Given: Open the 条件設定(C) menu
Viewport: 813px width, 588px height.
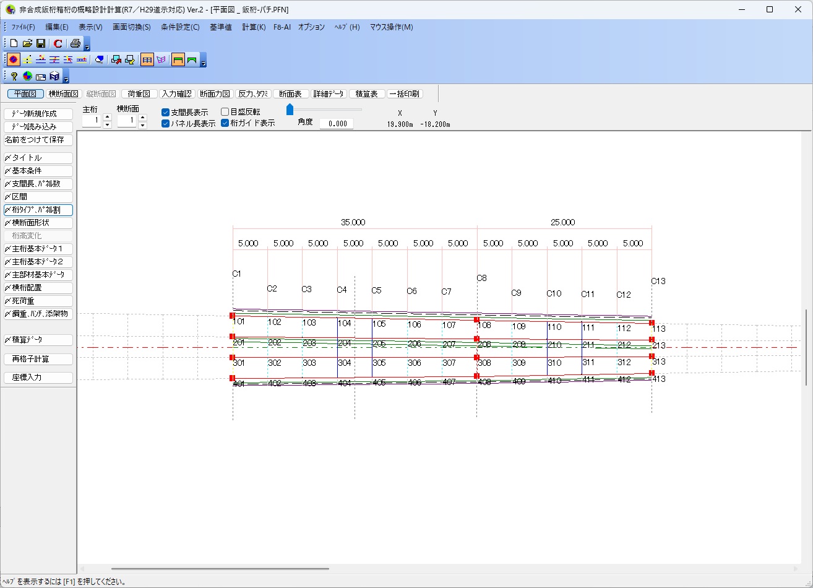Looking at the screenshot, I should (x=180, y=27).
